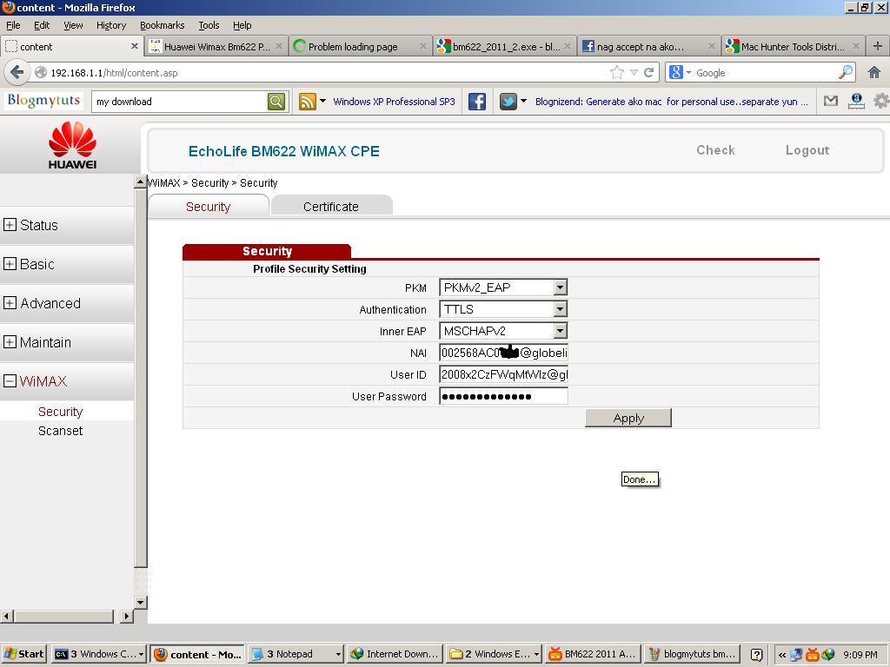
Task: Click the Twitter toolbar icon
Action: 508,102
